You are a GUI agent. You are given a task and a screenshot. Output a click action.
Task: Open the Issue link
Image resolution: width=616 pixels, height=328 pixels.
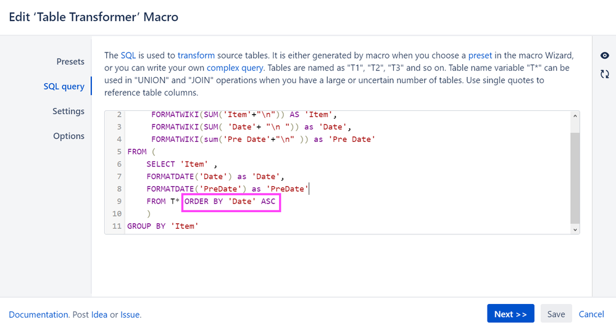[130, 314]
